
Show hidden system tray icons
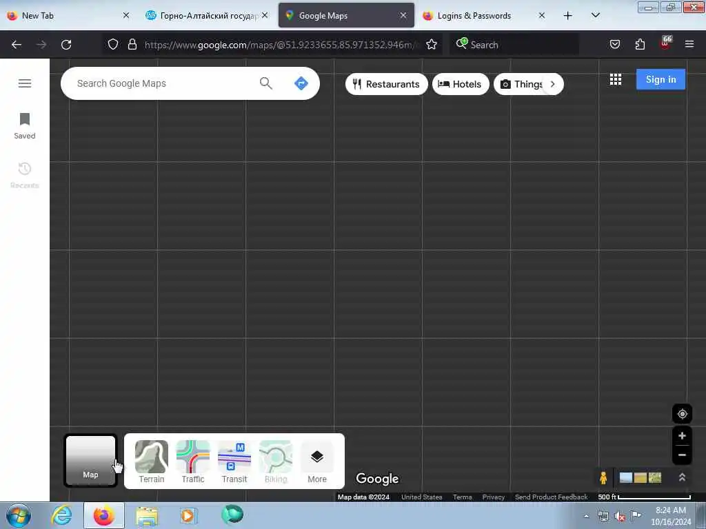click(586, 517)
